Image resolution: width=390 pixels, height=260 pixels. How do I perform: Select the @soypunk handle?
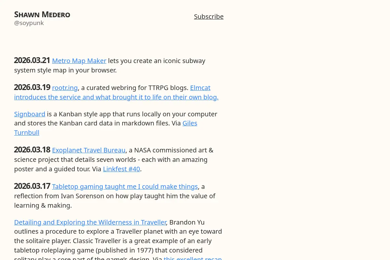coord(29,23)
